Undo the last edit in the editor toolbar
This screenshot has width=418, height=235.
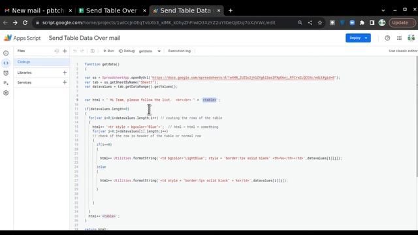[75, 51]
